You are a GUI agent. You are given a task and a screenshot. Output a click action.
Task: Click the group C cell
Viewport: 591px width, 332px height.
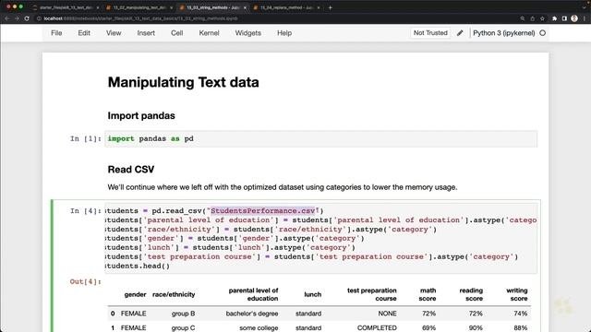point(183,328)
